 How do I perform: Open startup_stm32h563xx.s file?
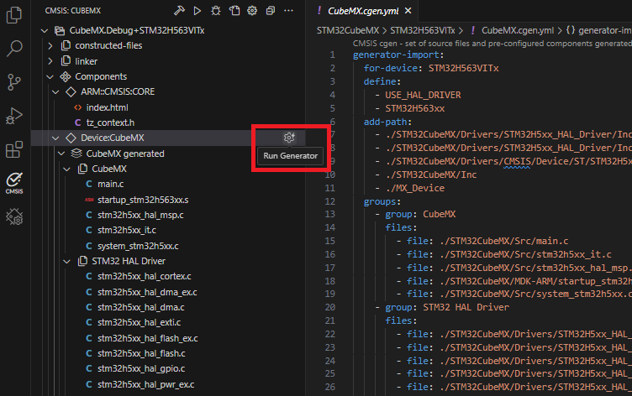click(x=143, y=200)
